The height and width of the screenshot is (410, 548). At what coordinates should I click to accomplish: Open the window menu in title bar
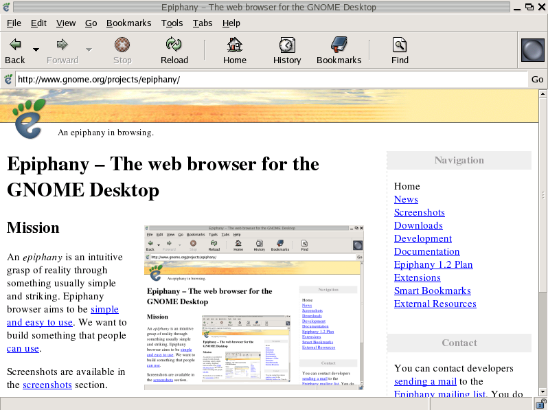point(6,7)
